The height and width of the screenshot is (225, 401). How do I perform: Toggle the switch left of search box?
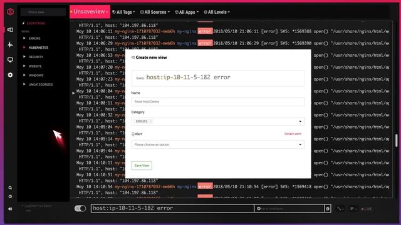pos(80,208)
